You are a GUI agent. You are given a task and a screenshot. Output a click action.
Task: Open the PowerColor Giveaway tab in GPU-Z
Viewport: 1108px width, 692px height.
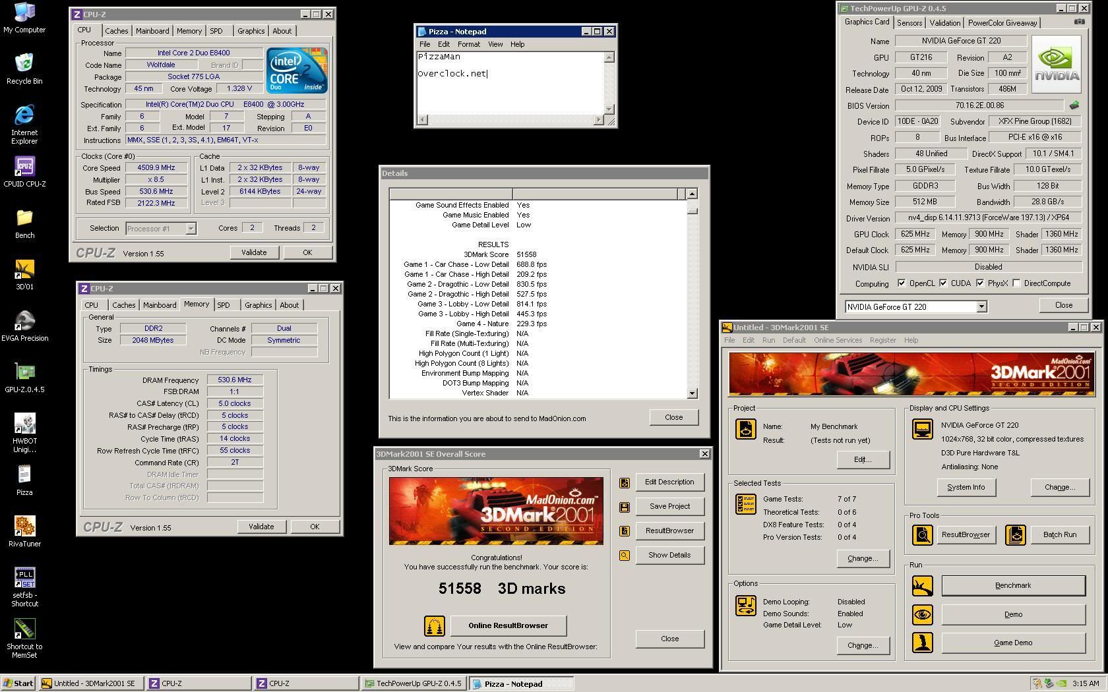click(x=1002, y=23)
